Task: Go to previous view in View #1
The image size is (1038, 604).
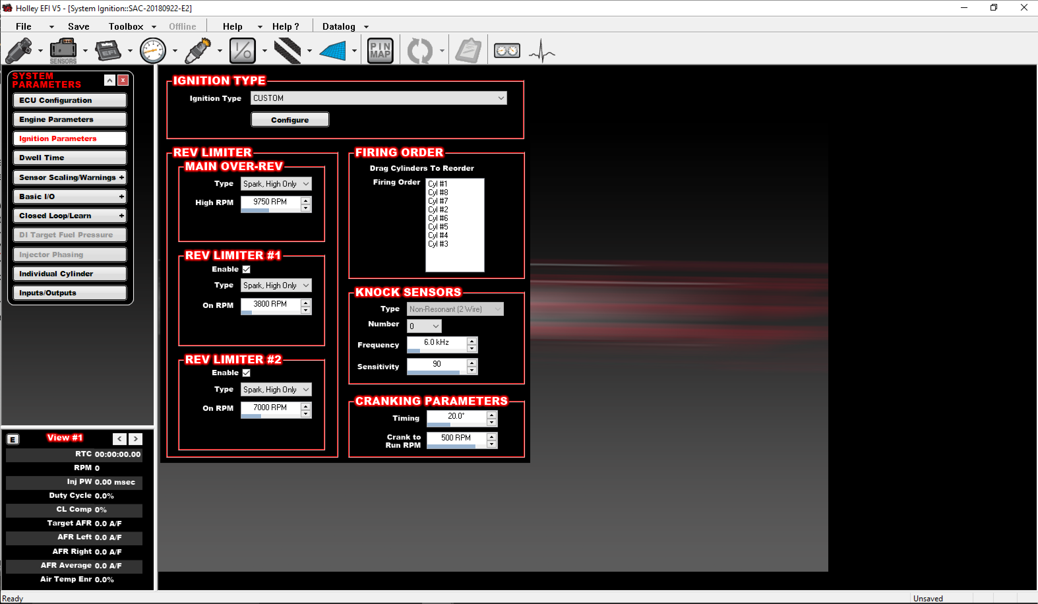Action: tap(119, 439)
